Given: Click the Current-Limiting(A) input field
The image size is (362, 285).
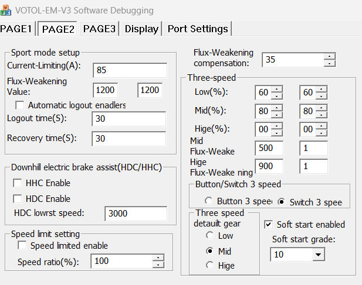Looking at the screenshot, I should [x=129, y=70].
